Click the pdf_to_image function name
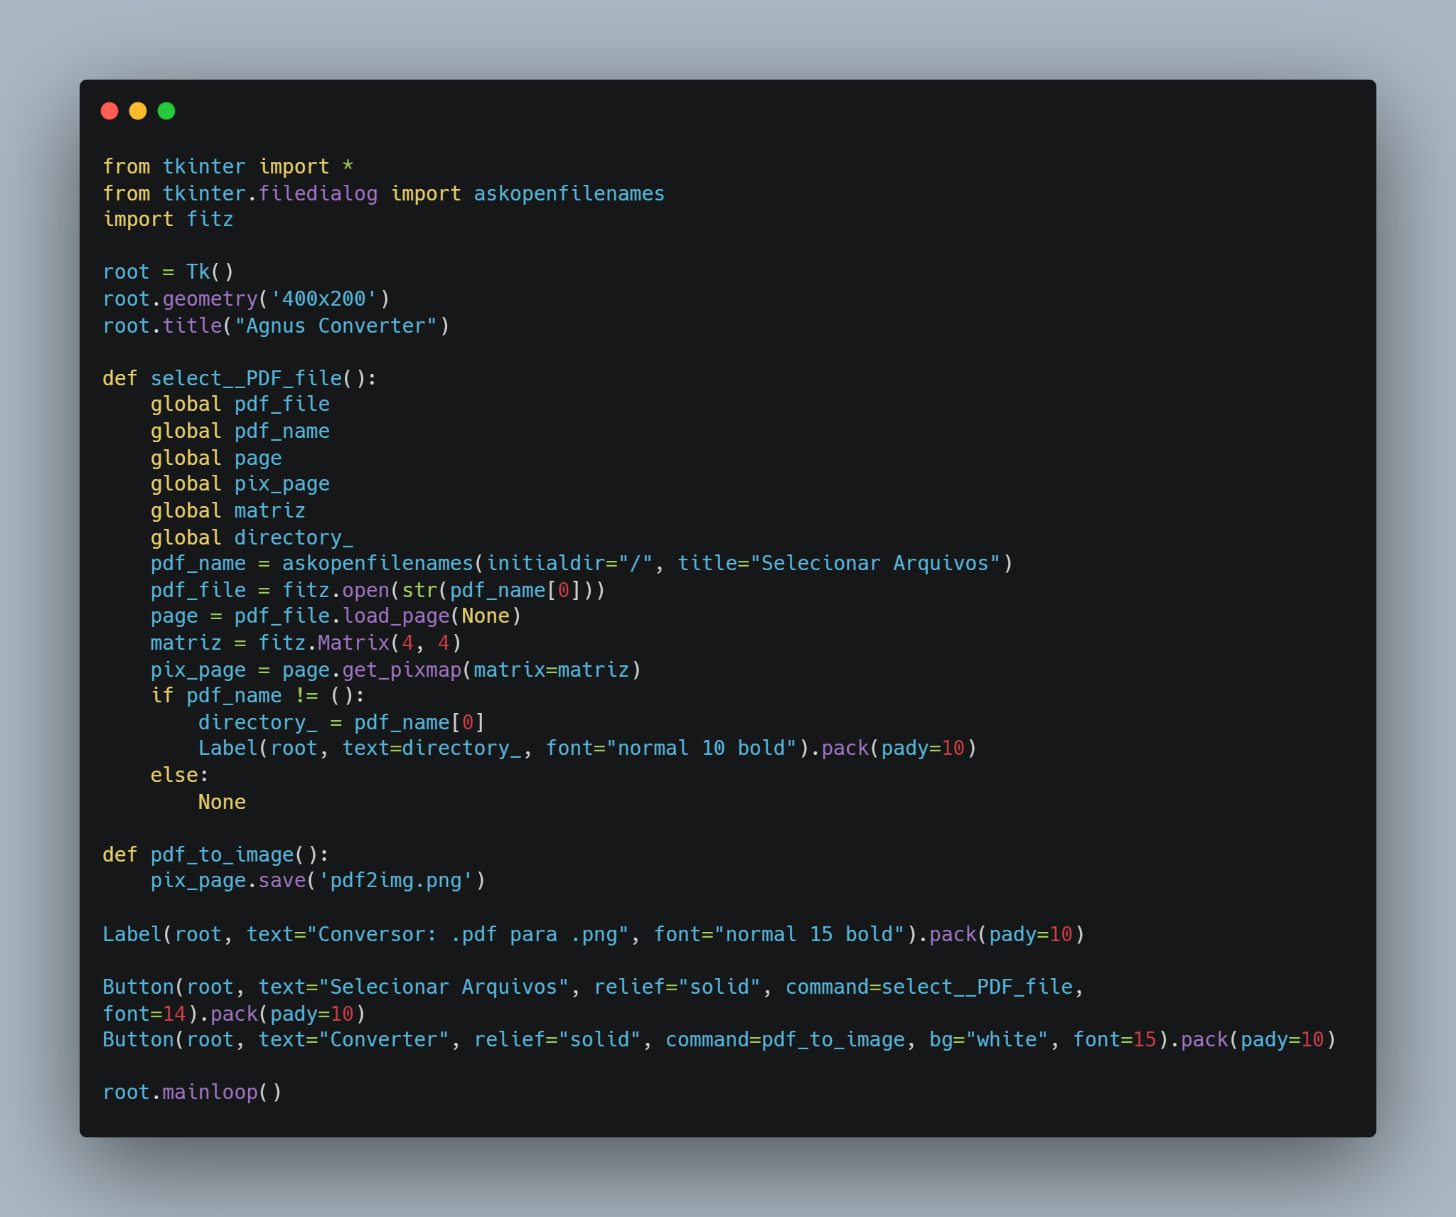This screenshot has height=1217, width=1456. point(223,854)
